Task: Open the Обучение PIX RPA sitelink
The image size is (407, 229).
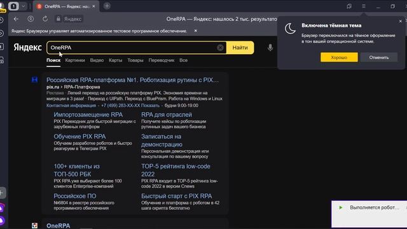Action: [79, 136]
